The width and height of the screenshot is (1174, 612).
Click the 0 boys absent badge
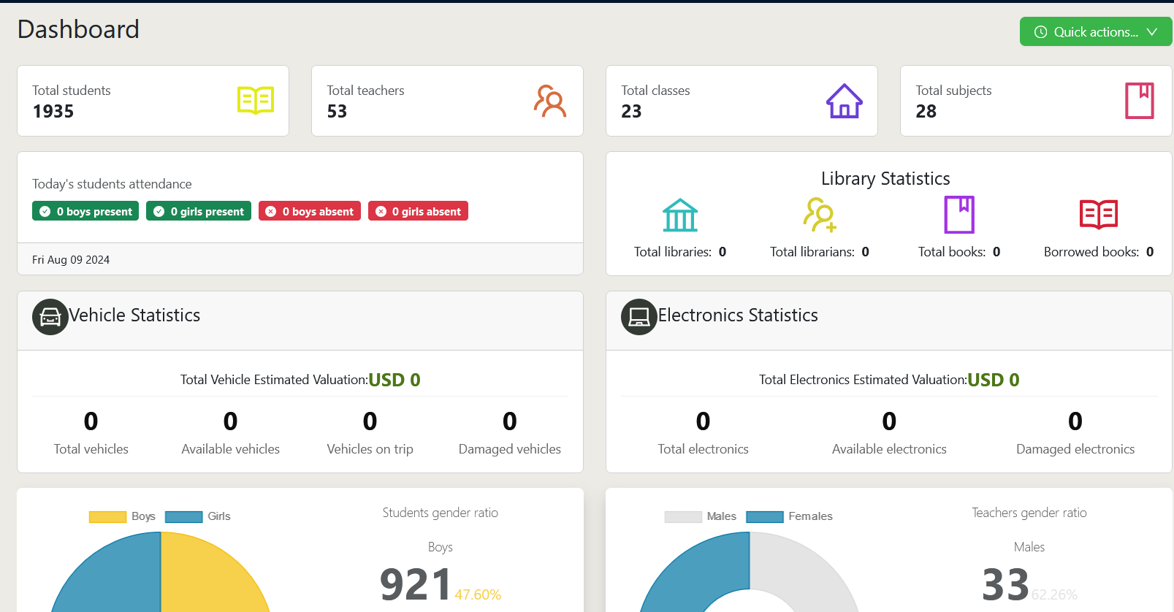[310, 211]
